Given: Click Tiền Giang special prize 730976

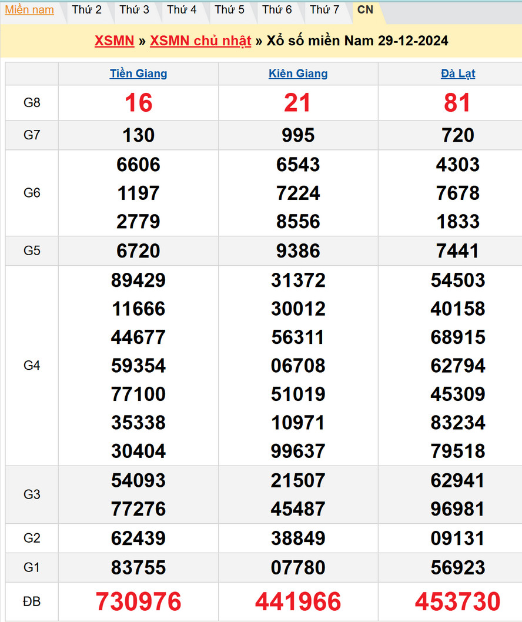Looking at the screenshot, I should tap(138, 601).
